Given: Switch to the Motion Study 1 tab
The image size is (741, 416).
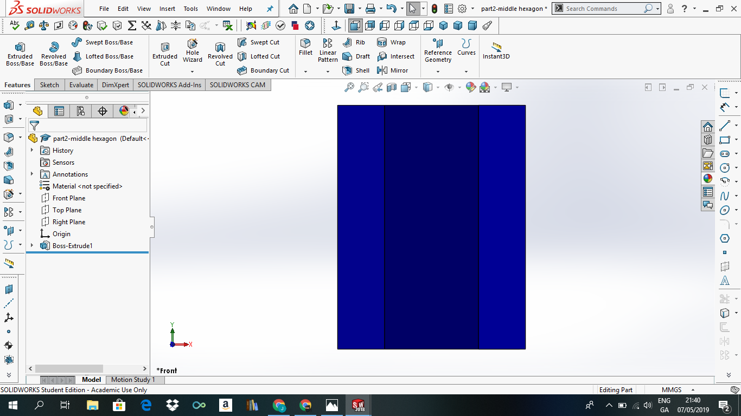Looking at the screenshot, I should pos(135,379).
